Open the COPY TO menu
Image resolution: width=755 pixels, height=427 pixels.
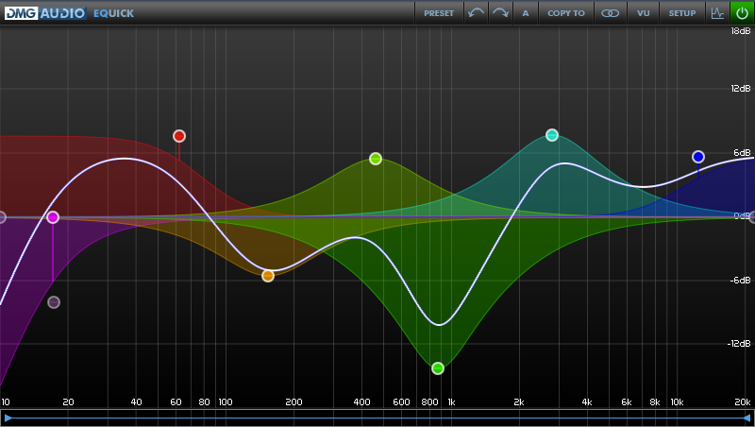pyautogui.click(x=566, y=13)
